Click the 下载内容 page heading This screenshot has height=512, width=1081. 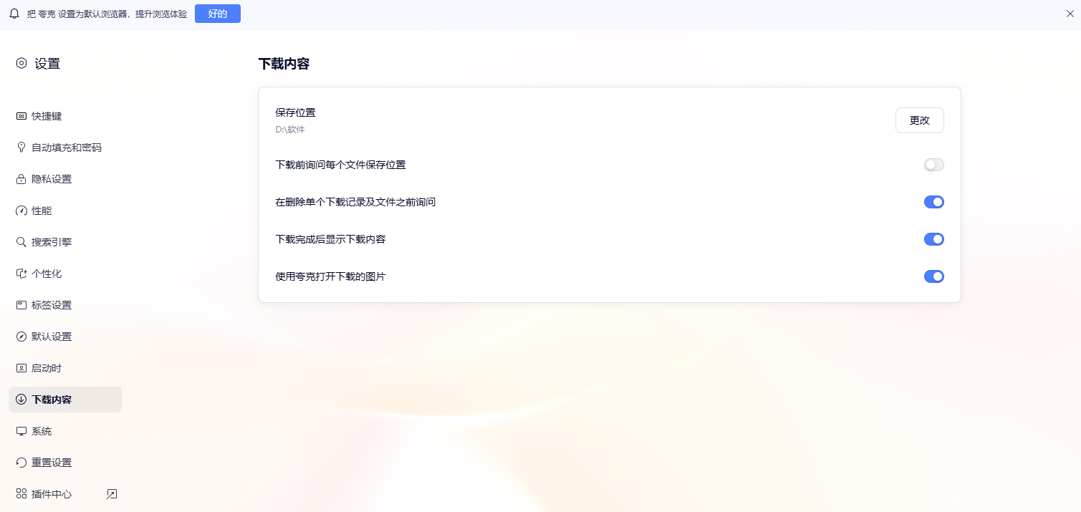tap(284, 64)
